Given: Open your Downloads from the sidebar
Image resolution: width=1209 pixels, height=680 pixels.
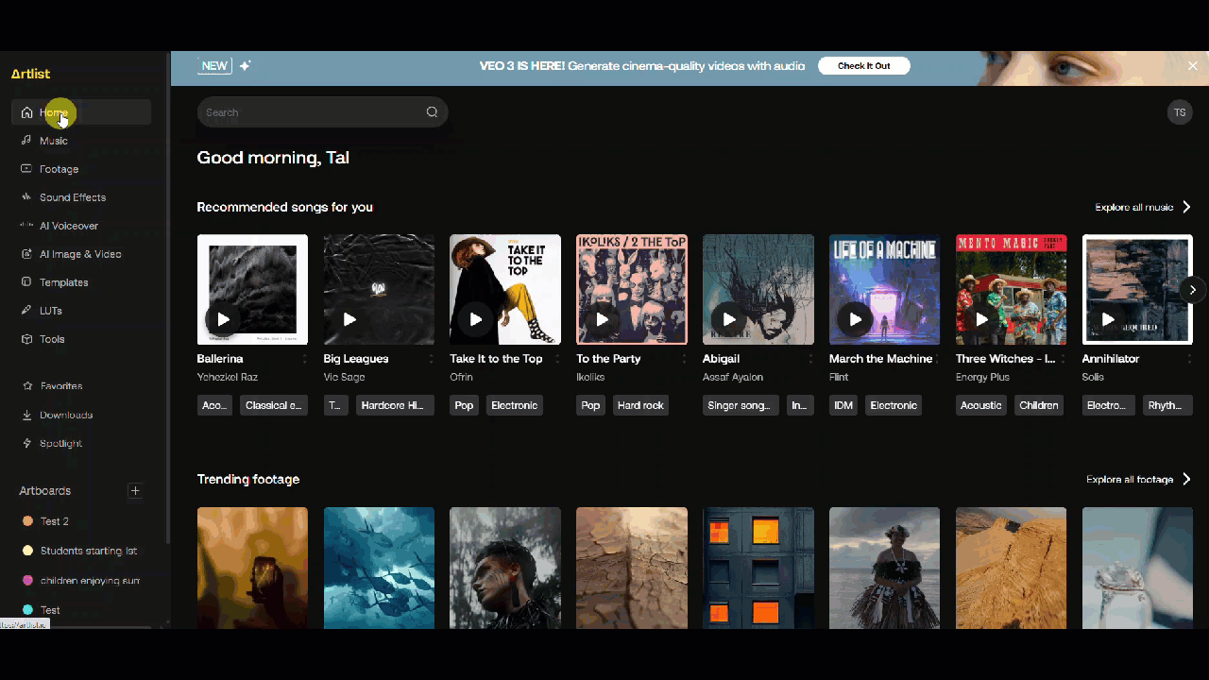Looking at the screenshot, I should (x=66, y=414).
